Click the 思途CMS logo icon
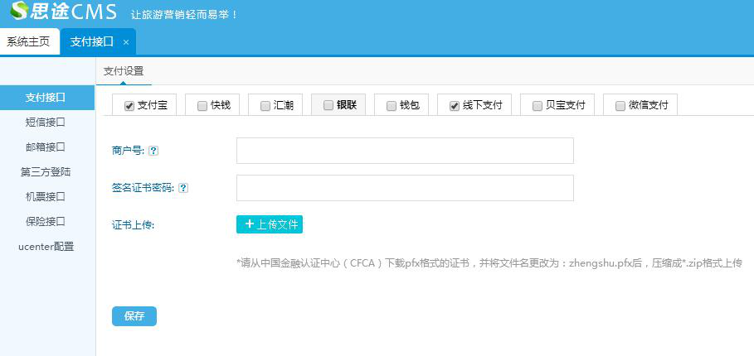Screen dimensions: 754x356 pyautogui.click(x=20, y=12)
